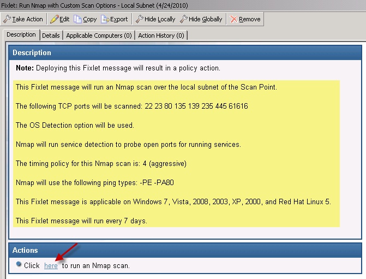
Task: Click the 'here' link to run Nmap scan
Action: (x=51, y=266)
